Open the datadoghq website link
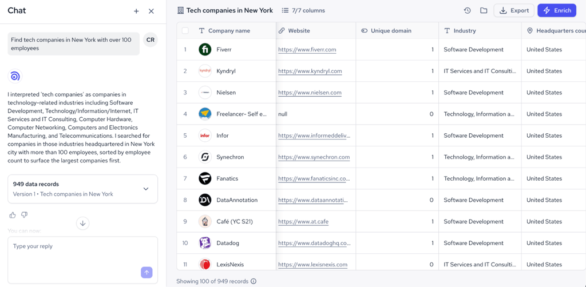586x287 pixels. click(x=314, y=243)
